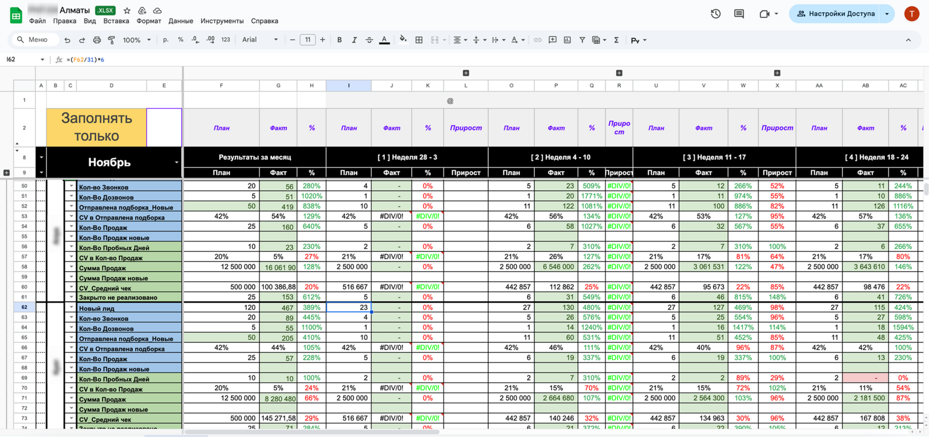Open version history clock icon

coord(716,14)
